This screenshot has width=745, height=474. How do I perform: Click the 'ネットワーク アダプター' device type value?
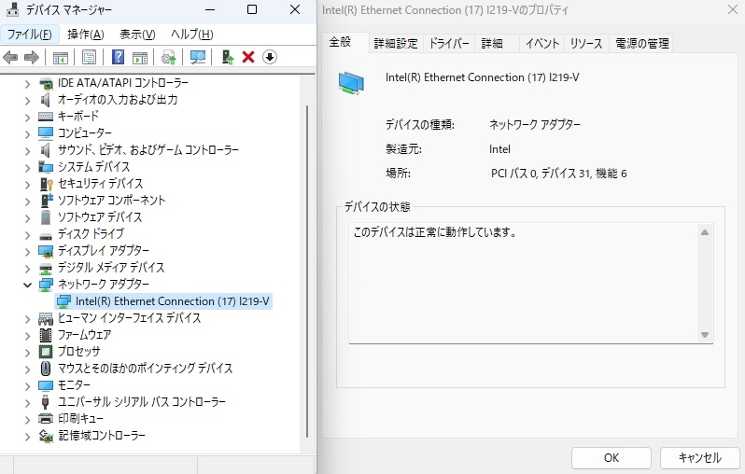click(535, 124)
